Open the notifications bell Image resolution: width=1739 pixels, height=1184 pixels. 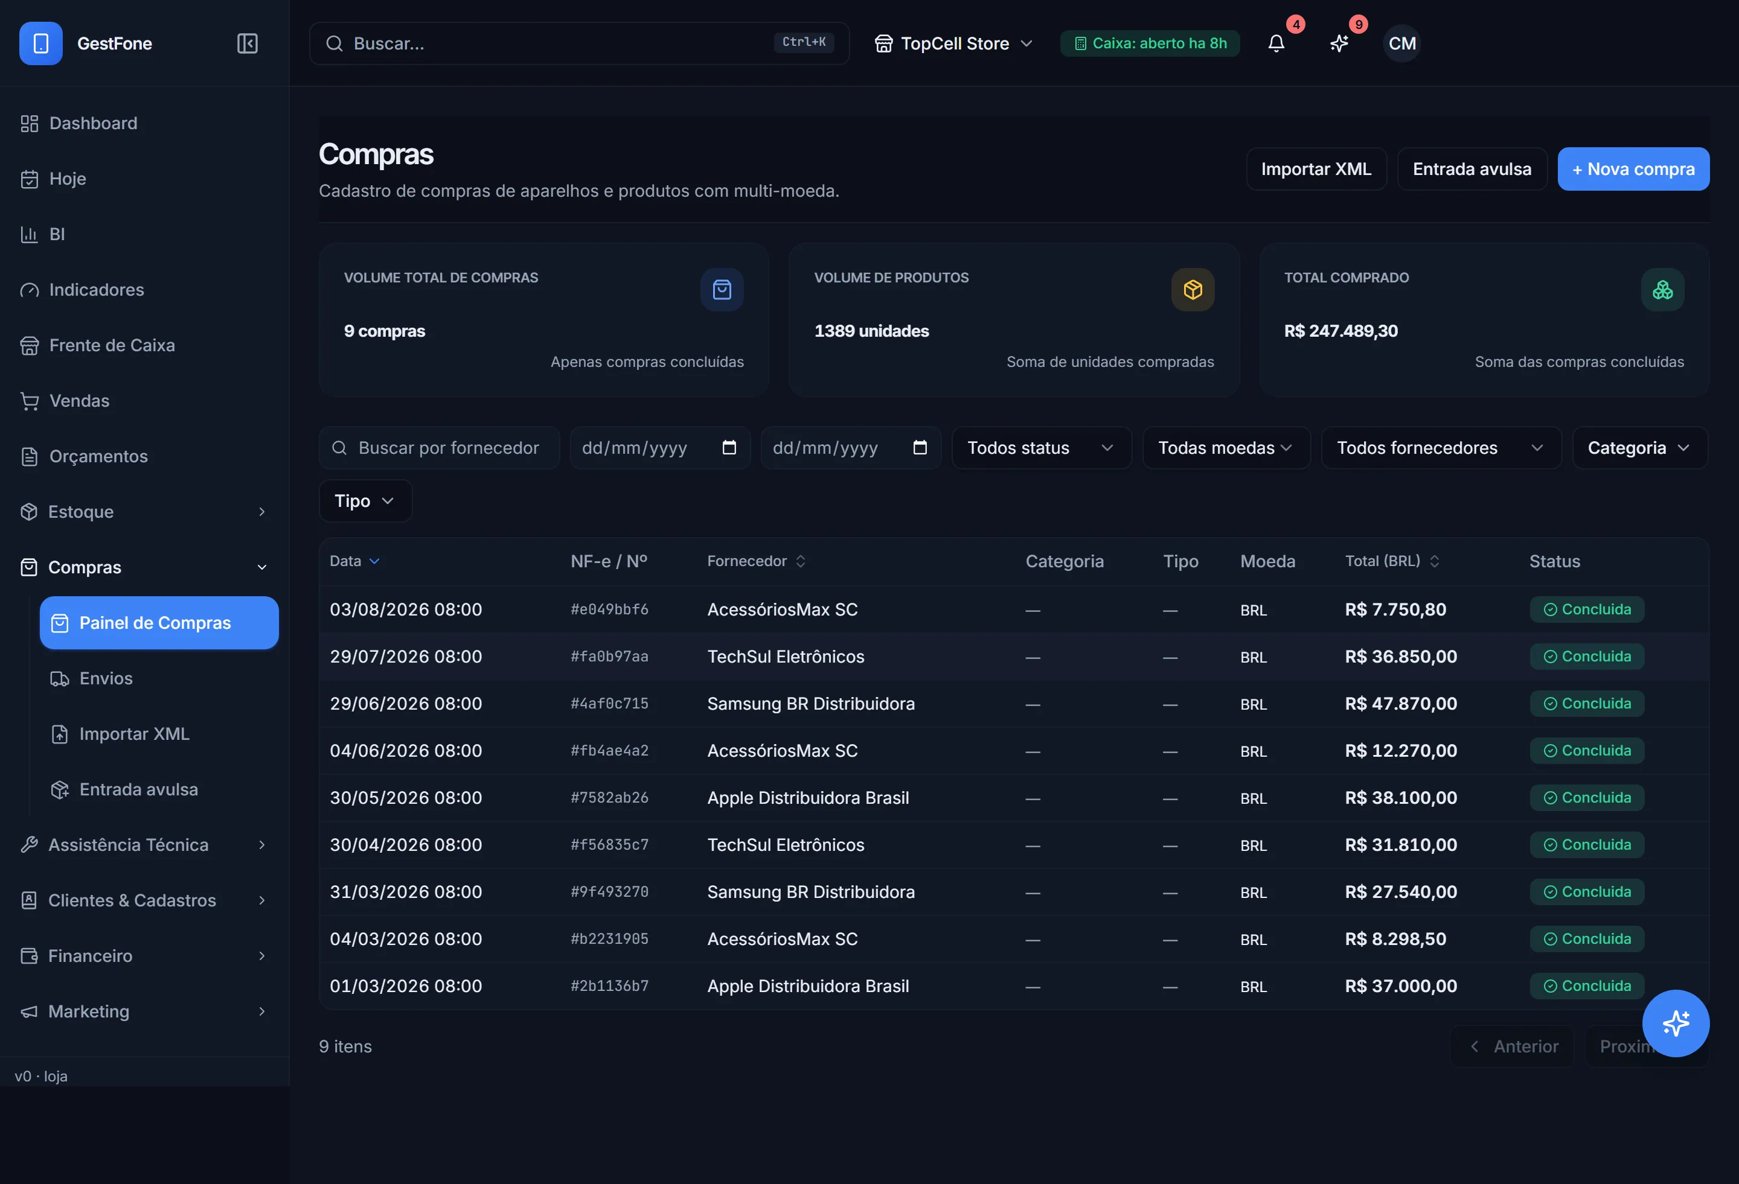pos(1276,43)
